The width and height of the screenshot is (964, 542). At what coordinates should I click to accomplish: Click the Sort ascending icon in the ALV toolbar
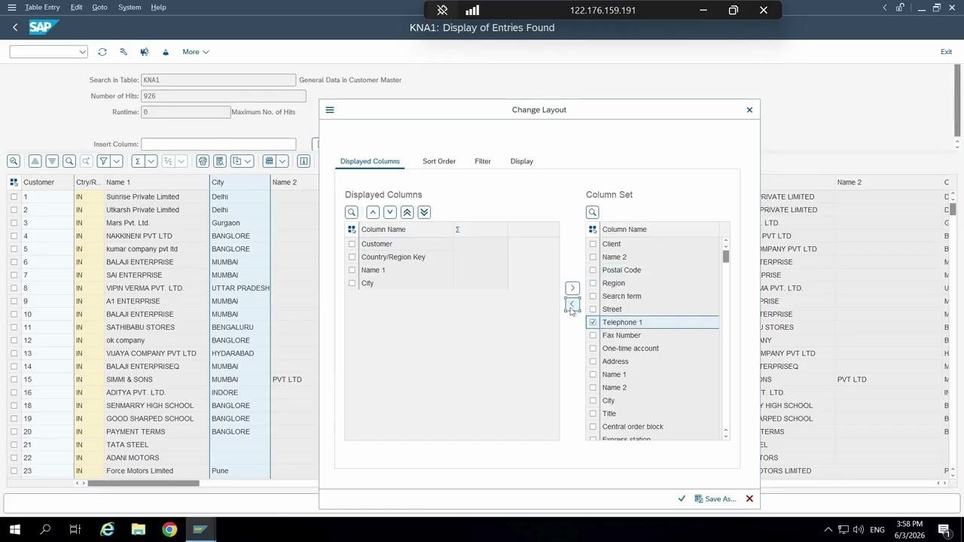coord(35,161)
